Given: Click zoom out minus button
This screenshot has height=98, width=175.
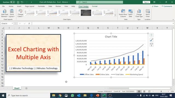Looking at the screenshot, I should pyautogui.click(x=153, y=91).
